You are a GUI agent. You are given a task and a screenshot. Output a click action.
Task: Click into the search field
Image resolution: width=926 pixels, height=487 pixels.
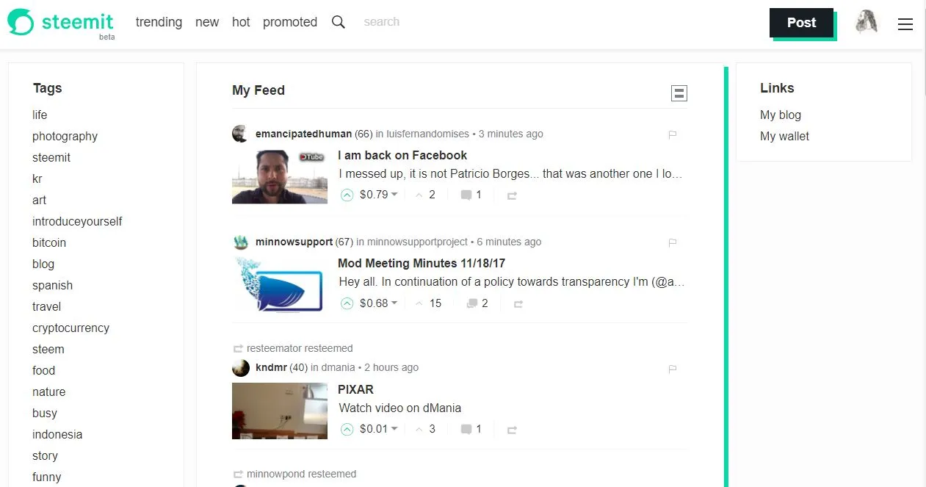click(x=411, y=22)
